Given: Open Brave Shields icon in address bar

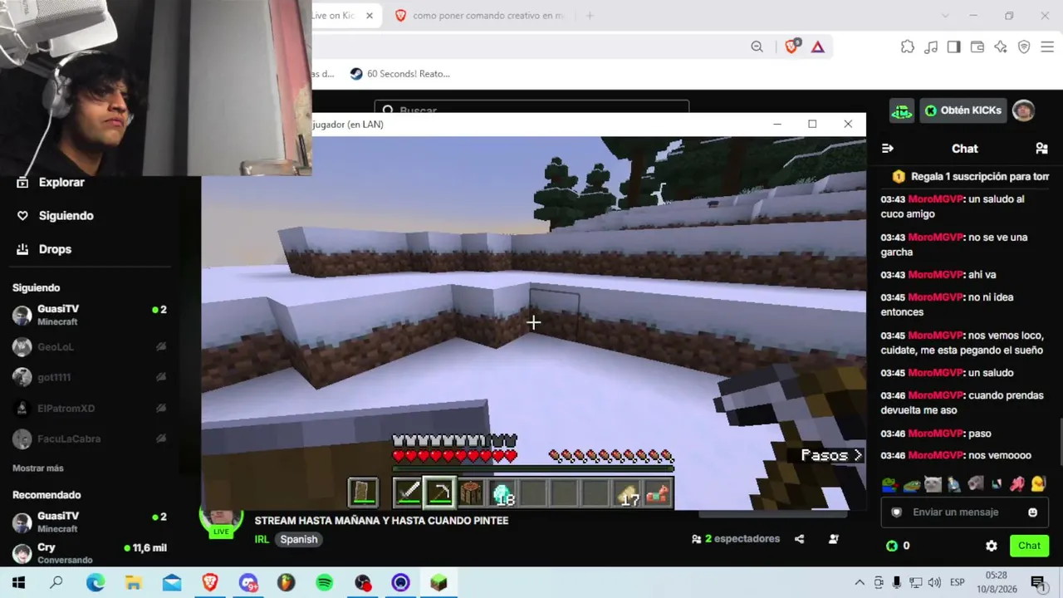Looking at the screenshot, I should [791, 47].
